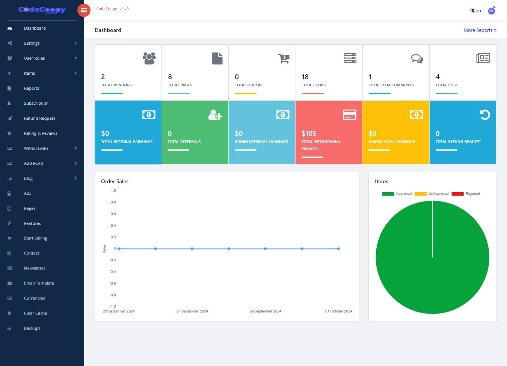Click the Total Item Comments speech bubbles icon
507x366 pixels.
click(x=417, y=59)
